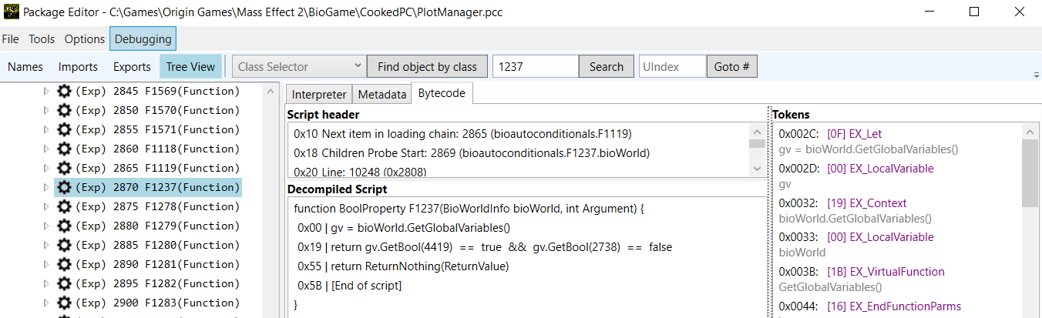Screen dimensions: 1042x318
Task: Click the Find object by class button
Action: pyautogui.click(x=427, y=67)
